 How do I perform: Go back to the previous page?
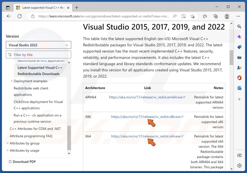click(x=9, y=16)
